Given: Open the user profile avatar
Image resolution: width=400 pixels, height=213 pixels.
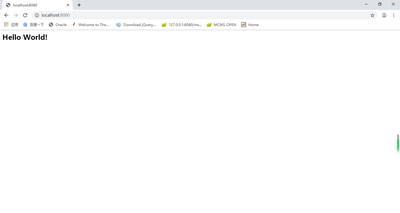Looking at the screenshot, I should click(384, 15).
